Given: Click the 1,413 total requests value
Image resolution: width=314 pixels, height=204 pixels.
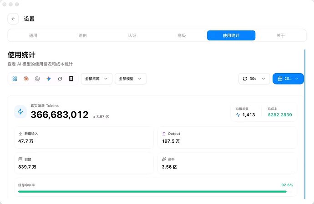Looking at the screenshot, I should point(248,115).
